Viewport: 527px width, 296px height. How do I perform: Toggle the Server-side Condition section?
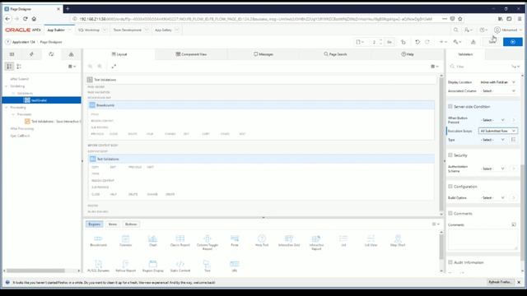[x=450, y=106]
